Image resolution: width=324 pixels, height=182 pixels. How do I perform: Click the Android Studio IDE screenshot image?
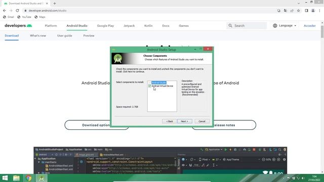[160, 160]
